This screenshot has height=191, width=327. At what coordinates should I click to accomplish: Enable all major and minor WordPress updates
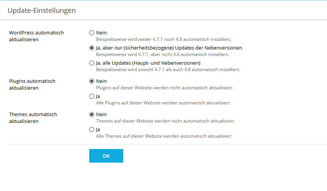pos(91,63)
